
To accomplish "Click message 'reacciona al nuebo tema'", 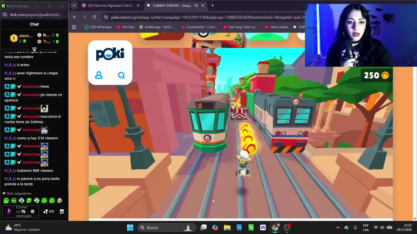I will [x=33, y=119].
